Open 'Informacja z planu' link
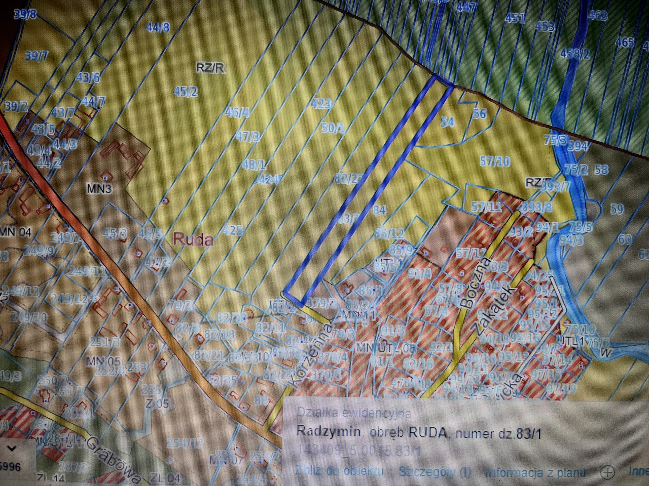The height and width of the screenshot is (486, 649). tap(535, 473)
